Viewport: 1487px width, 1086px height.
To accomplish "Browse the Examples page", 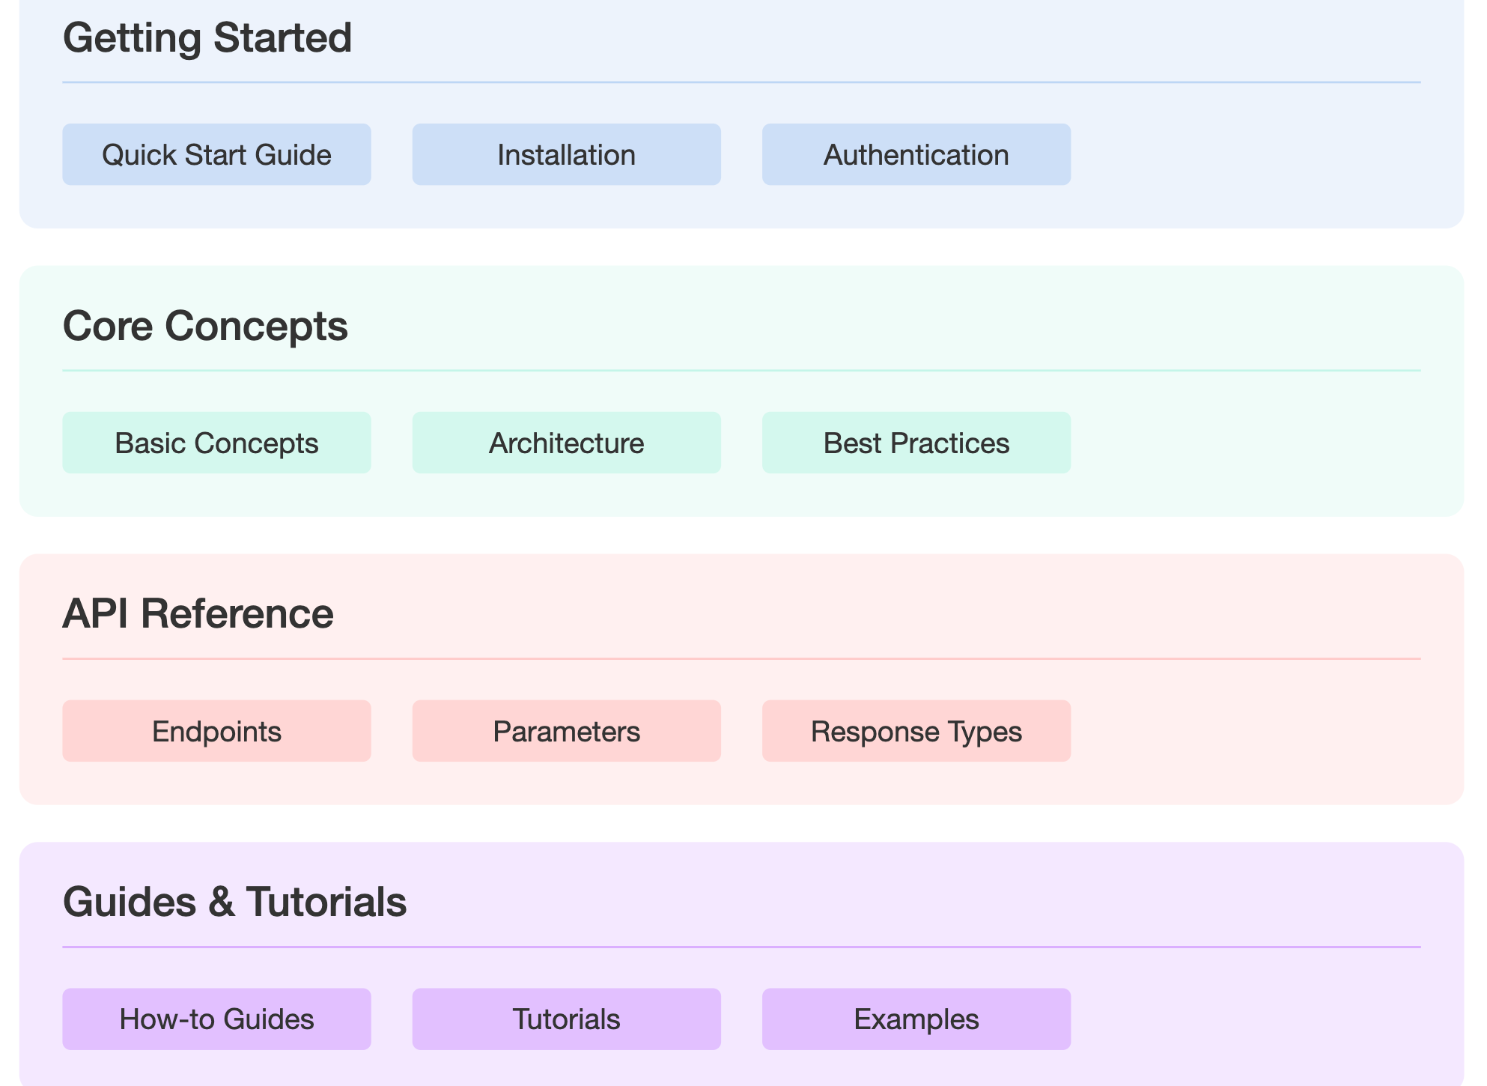I will pos(916,1019).
